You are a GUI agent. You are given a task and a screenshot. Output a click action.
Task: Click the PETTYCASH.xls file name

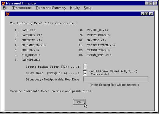(x=98, y=35)
